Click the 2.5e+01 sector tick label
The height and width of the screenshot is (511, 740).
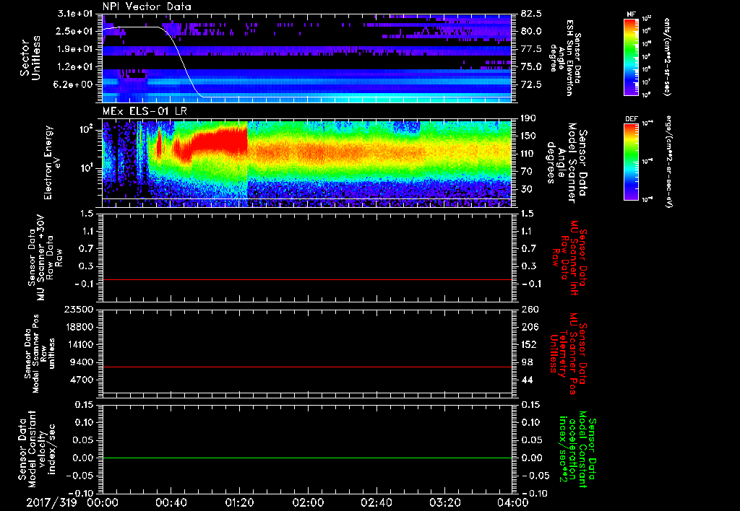[x=75, y=31]
